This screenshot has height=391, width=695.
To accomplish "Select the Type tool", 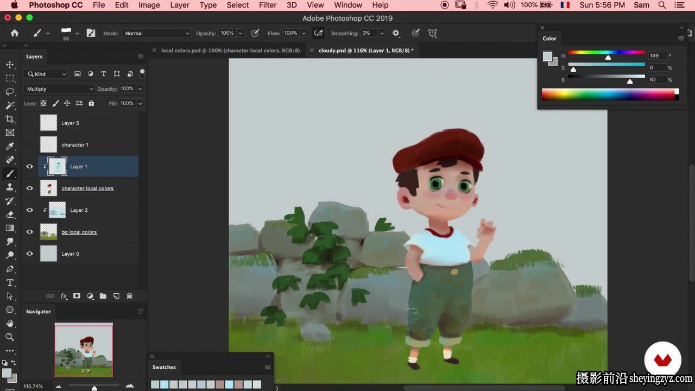I will point(10,282).
